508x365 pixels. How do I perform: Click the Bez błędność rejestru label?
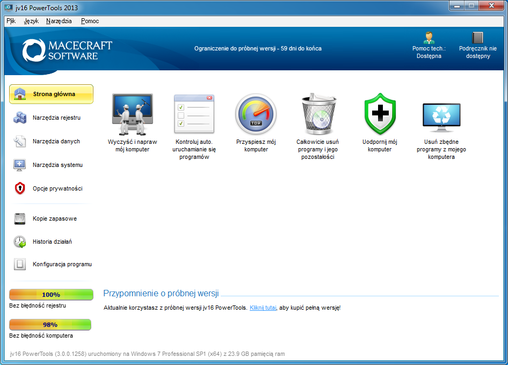(38, 305)
